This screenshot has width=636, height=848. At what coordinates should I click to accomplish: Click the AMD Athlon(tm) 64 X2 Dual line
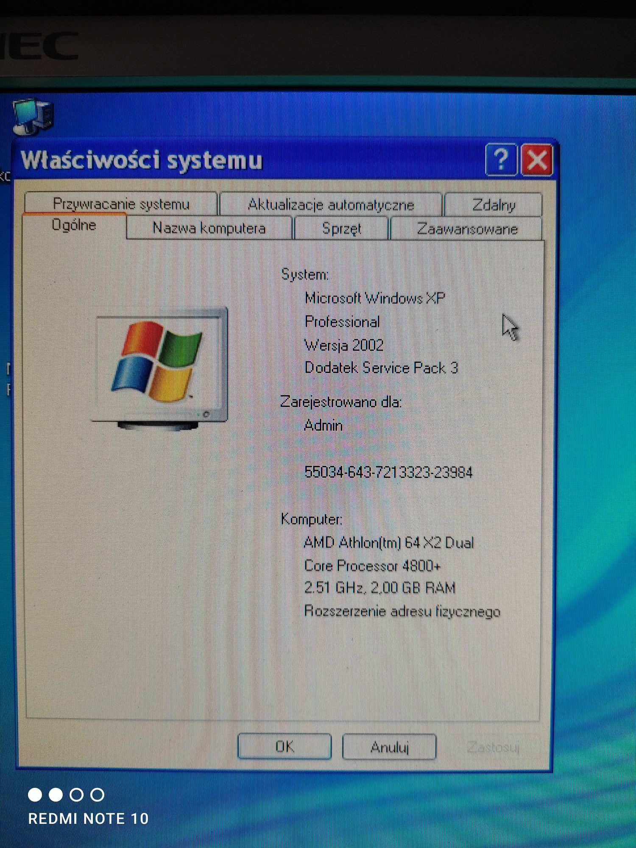[x=389, y=542]
